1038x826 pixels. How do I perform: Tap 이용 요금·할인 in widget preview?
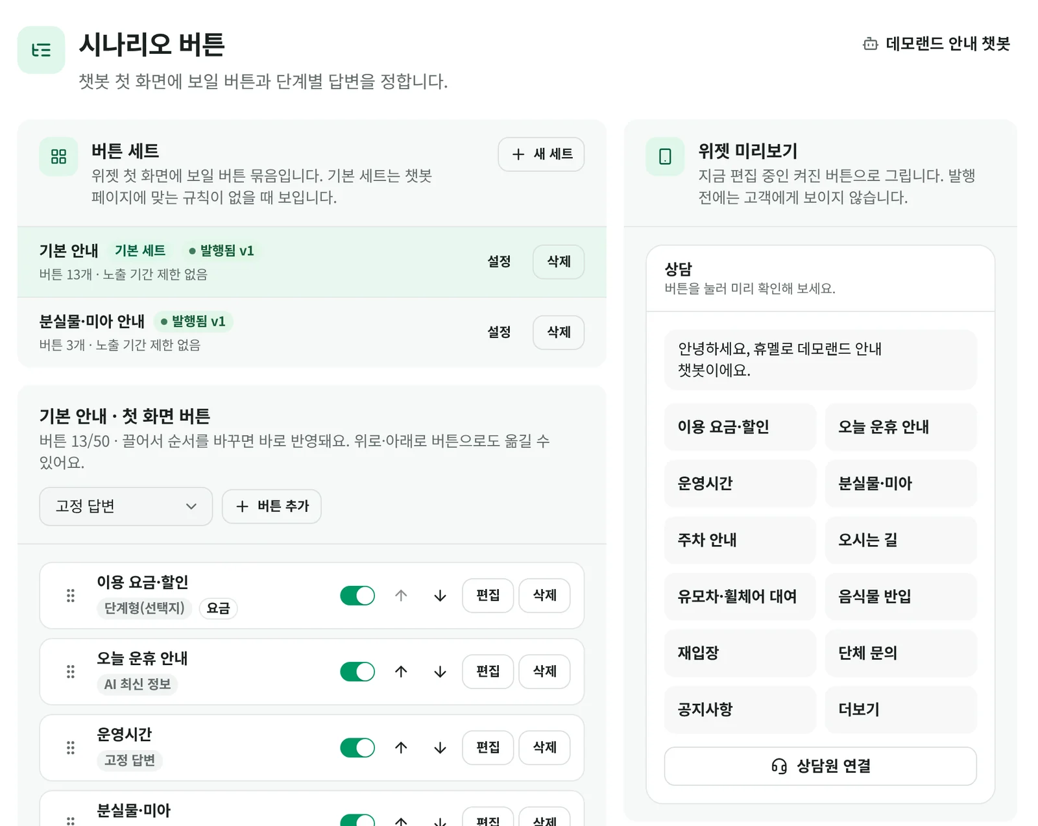coord(740,427)
